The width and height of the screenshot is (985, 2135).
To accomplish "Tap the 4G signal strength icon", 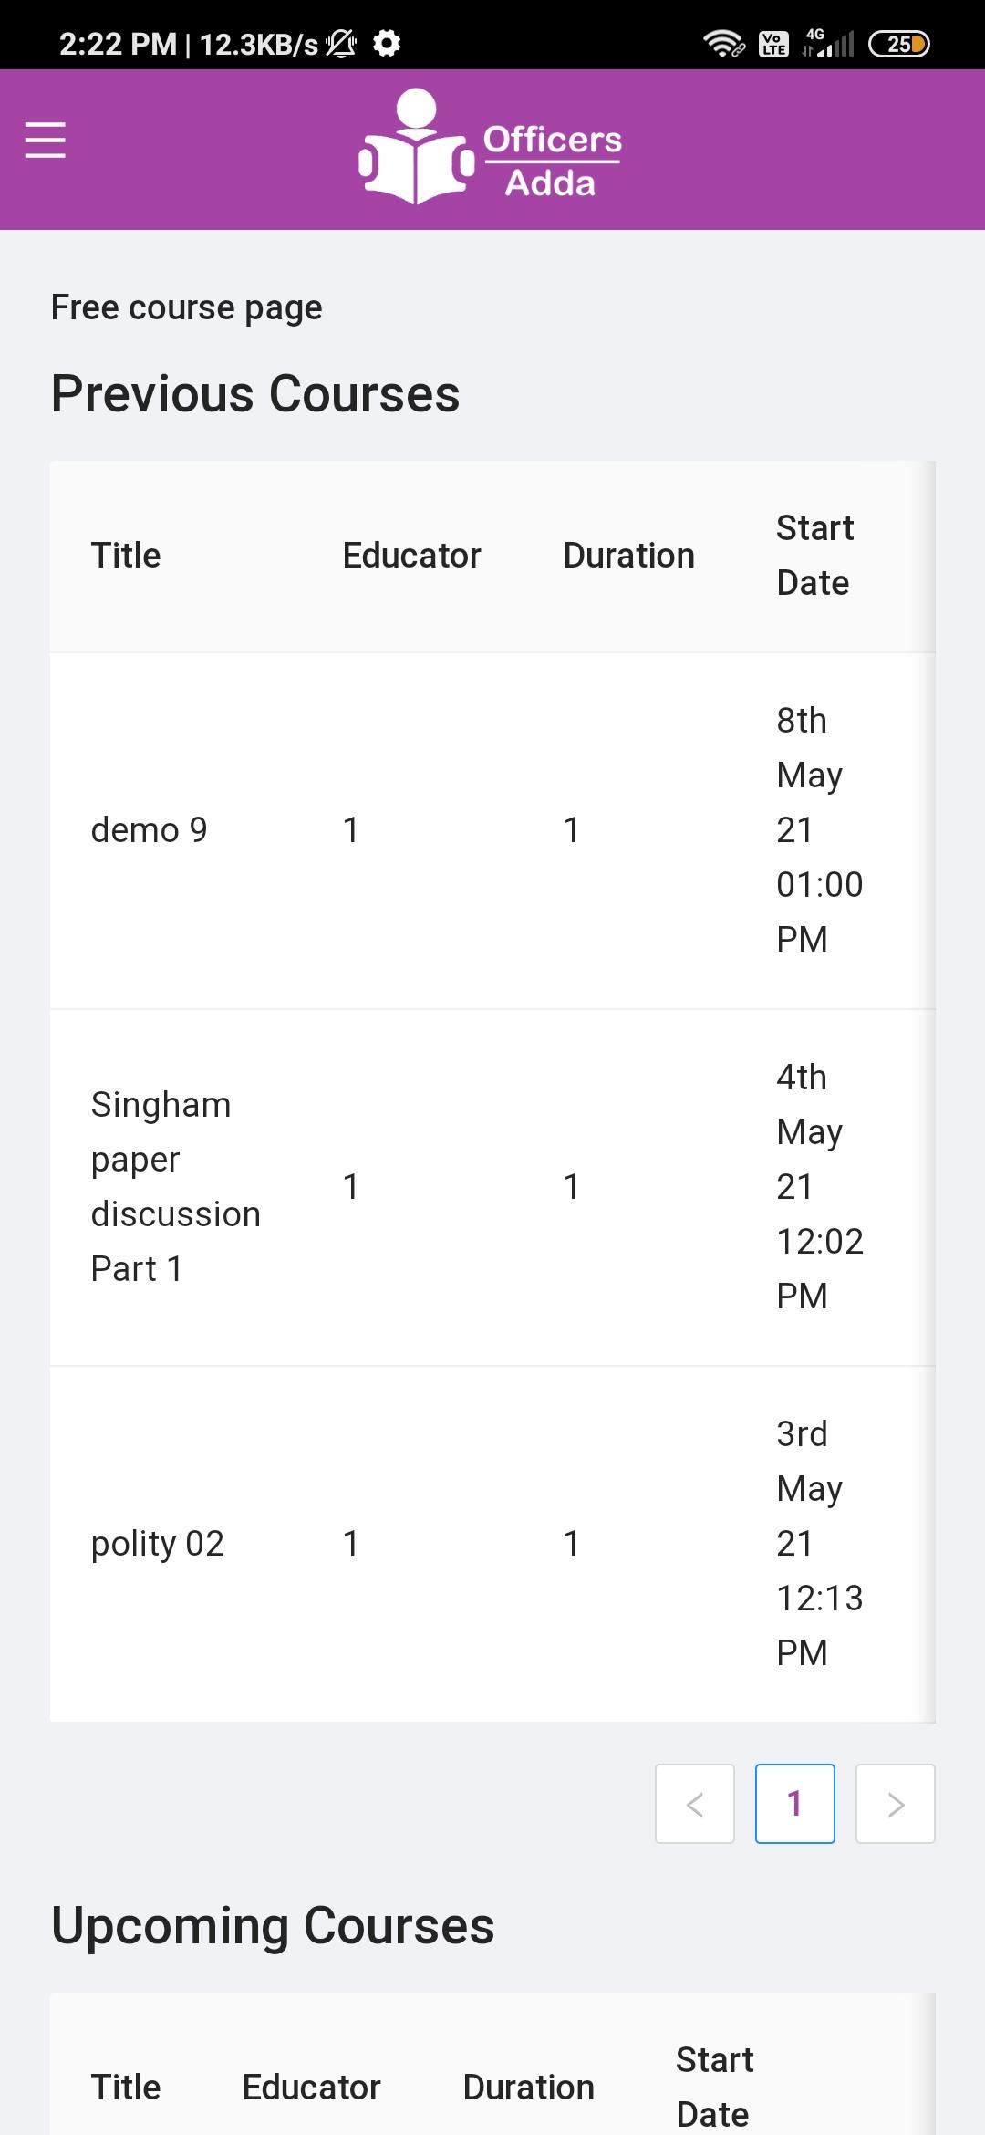I will (829, 43).
